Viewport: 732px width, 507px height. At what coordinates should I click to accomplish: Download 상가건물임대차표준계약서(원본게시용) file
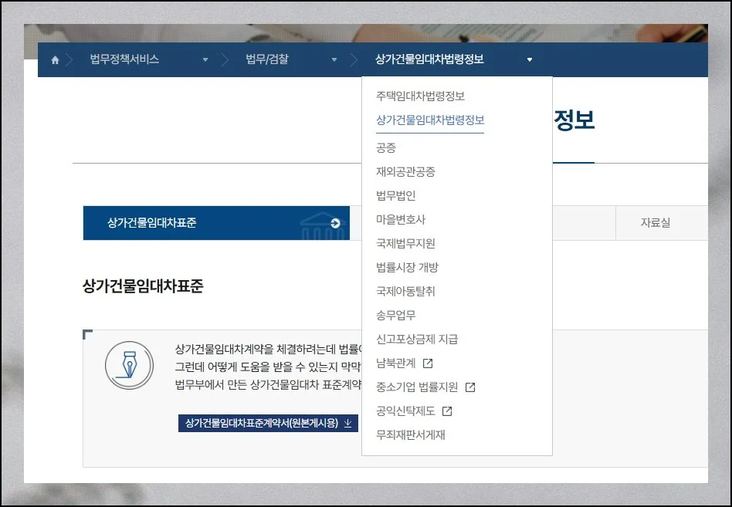[x=262, y=423]
